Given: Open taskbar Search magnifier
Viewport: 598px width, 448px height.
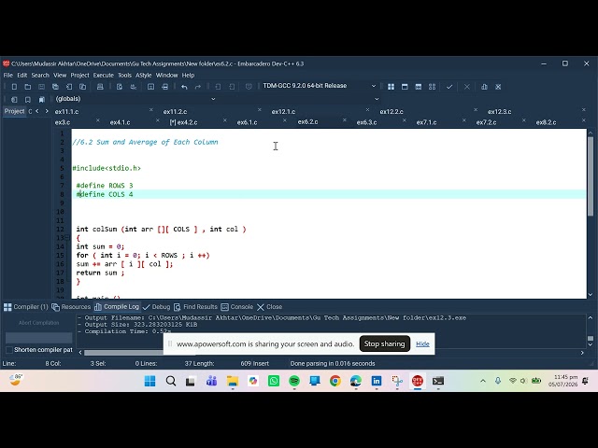Looking at the screenshot, I should pos(171,381).
